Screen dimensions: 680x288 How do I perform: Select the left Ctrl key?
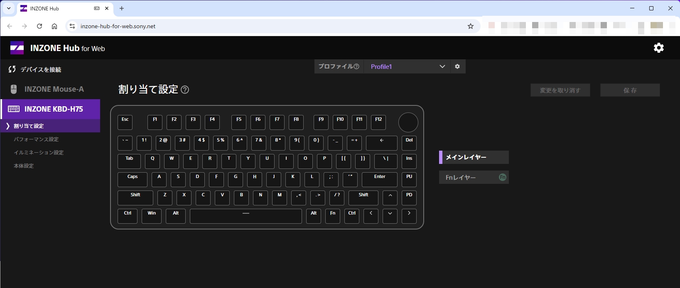tap(128, 216)
